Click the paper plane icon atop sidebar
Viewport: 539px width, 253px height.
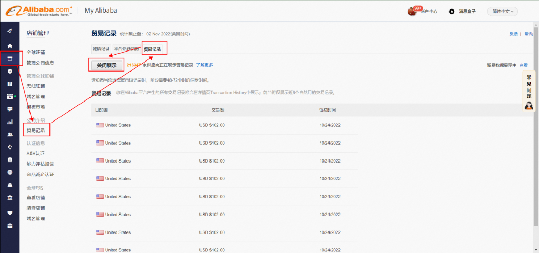click(x=9, y=31)
